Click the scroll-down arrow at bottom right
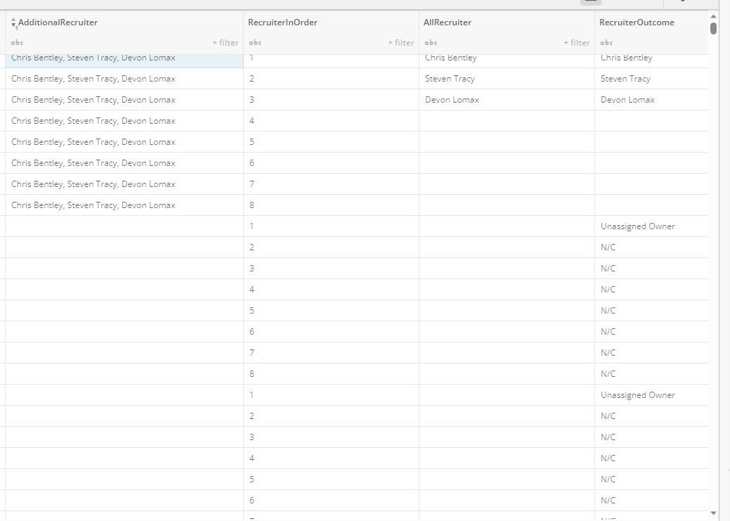Screen dimensions: 730x521 [x=712, y=513]
